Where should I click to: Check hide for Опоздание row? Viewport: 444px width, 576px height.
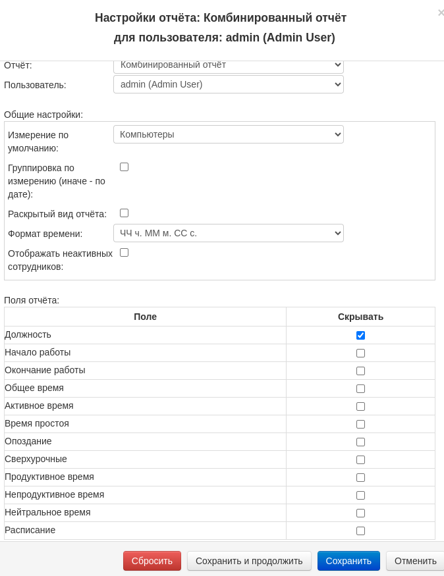[360, 442]
